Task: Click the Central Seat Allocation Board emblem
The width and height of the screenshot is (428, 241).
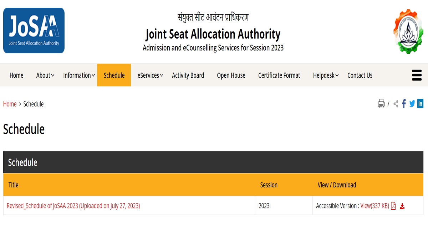Action: click(x=408, y=32)
